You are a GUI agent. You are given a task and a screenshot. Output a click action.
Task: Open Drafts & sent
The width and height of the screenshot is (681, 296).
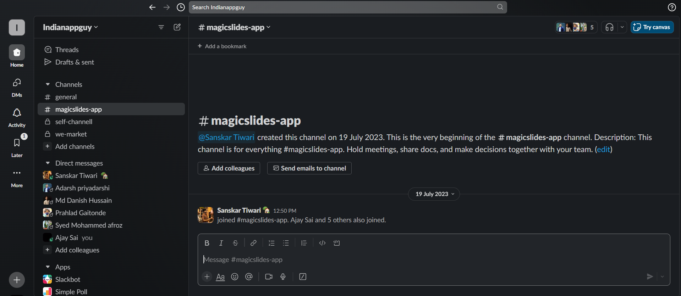click(111, 62)
